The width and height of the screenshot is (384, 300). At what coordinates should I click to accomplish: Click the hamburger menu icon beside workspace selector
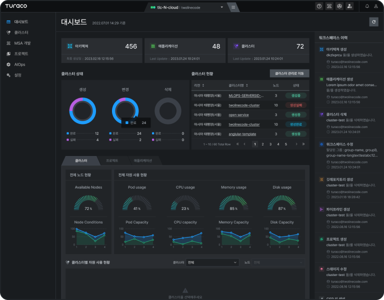pos(233,7)
